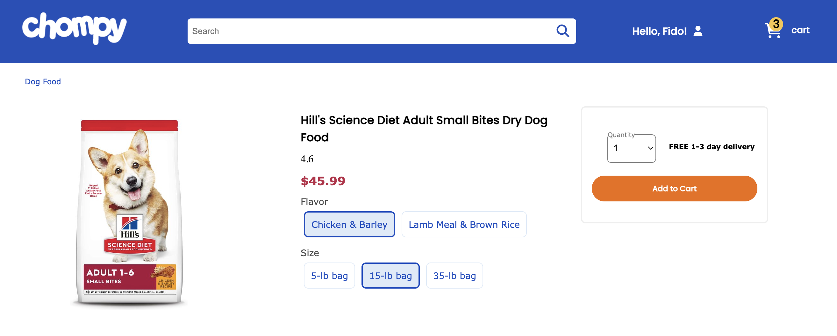Click the Hello, Fido! account greeting
Screen dimensions: 837x336
(659, 31)
